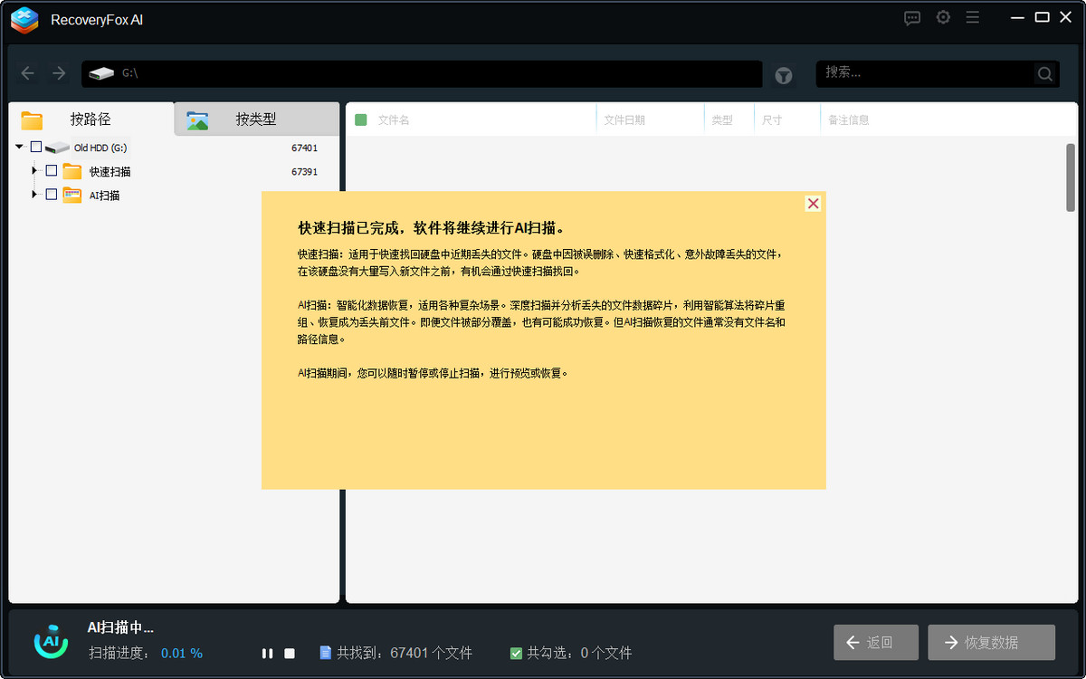Expand the 快速扫描 tree node
1086x679 pixels.
point(35,170)
